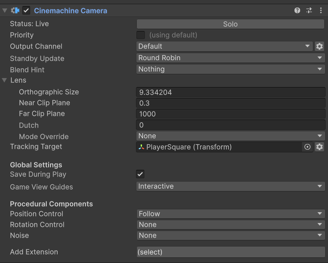Click the Far Clip Plane field

230,114
